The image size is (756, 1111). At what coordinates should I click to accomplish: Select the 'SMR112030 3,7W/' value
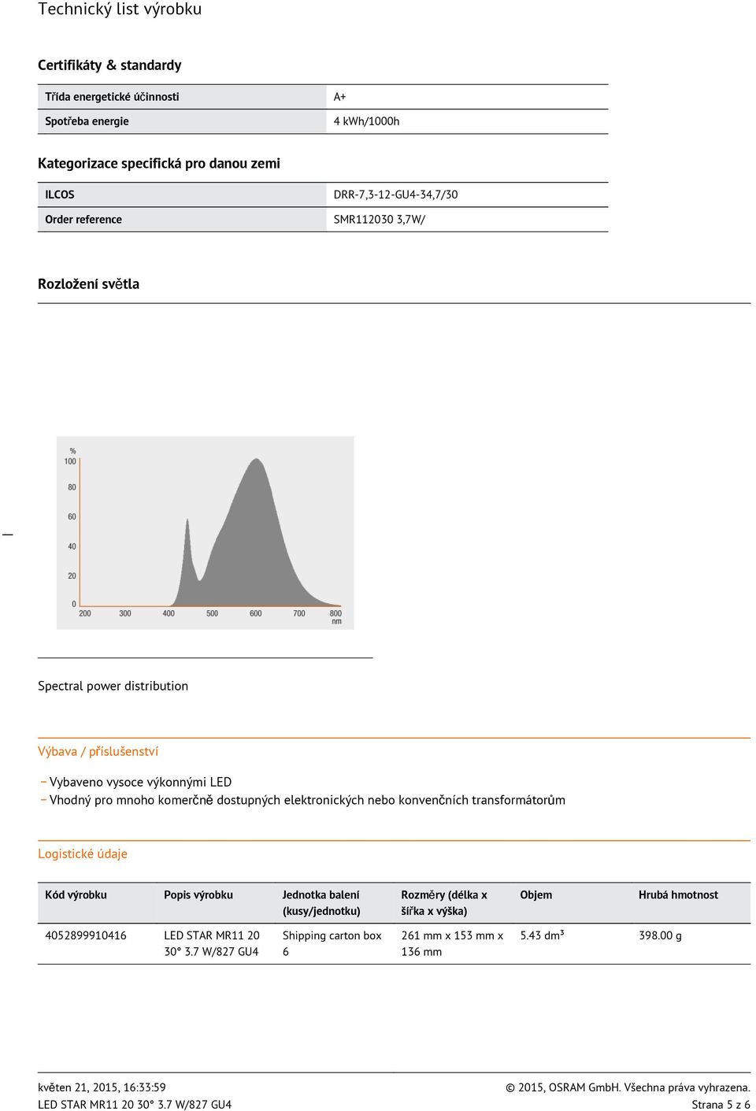[x=379, y=220]
